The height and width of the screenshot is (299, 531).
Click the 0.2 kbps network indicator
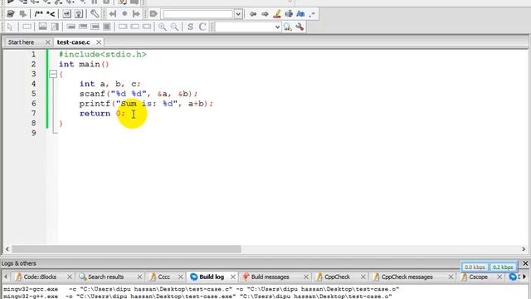click(x=503, y=267)
